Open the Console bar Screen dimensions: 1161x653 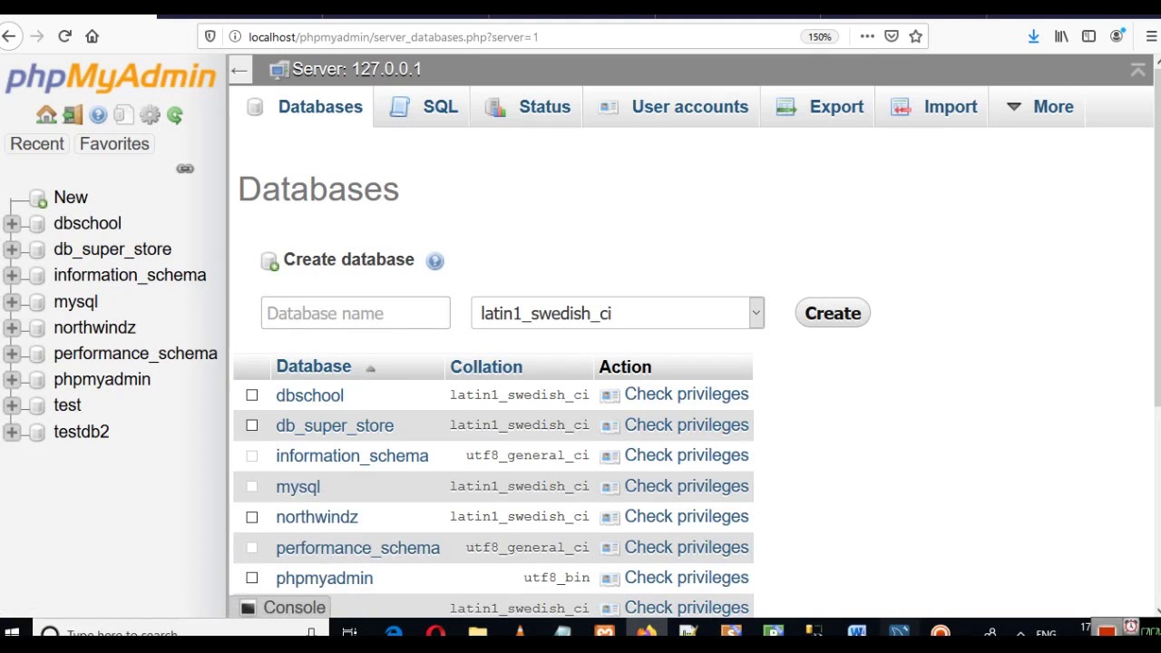[283, 608]
